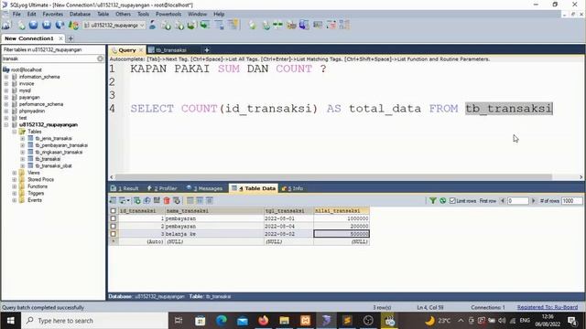Click the Windows taskbar search box
Viewport: 586px width, 329px height.
pos(95,321)
